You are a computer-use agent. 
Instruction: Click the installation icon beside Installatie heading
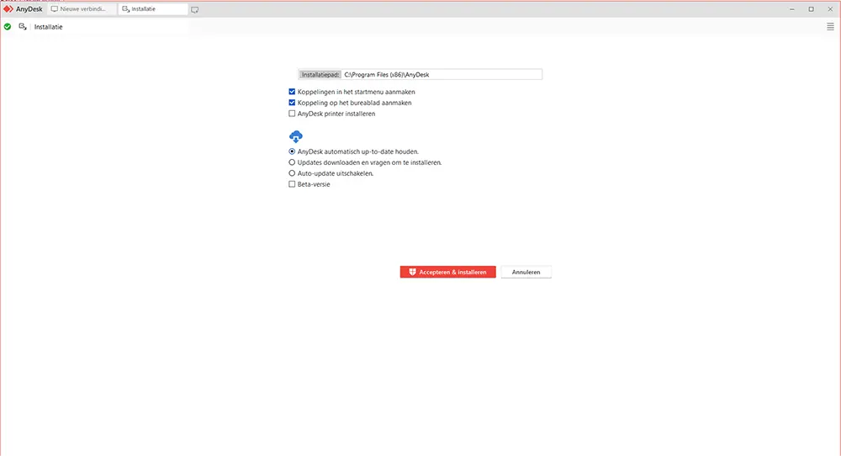[23, 27]
